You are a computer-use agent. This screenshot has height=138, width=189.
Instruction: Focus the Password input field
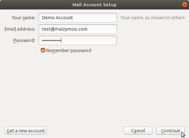click(78, 40)
